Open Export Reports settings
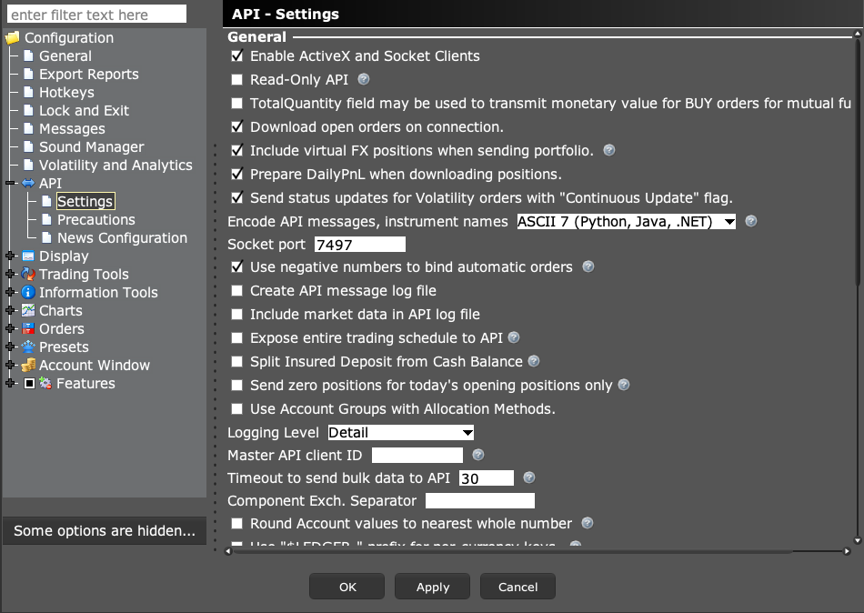The height and width of the screenshot is (613, 864). point(89,74)
